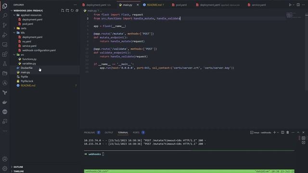The height and width of the screenshot is (173, 308).
Task: Open the Search view in activity bar
Action: pos(5,15)
